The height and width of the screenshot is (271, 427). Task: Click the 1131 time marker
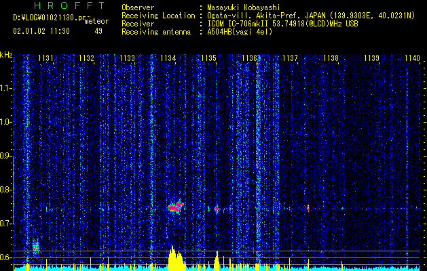pyautogui.click(x=45, y=58)
